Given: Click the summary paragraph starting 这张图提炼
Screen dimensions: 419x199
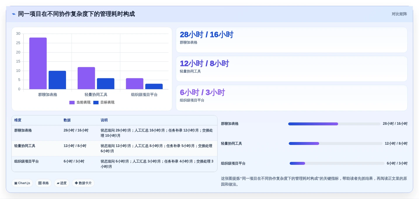Looking at the screenshot, I should (314, 181).
